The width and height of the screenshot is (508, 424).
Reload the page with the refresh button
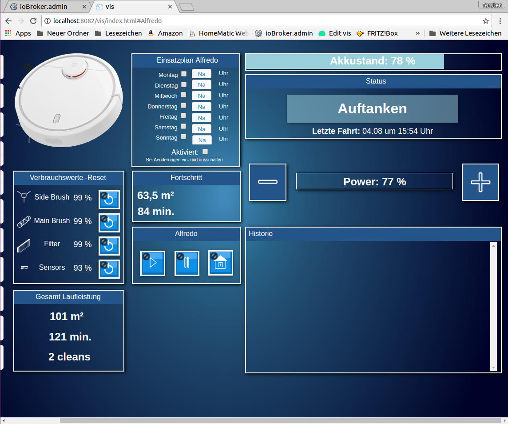[x=33, y=21]
